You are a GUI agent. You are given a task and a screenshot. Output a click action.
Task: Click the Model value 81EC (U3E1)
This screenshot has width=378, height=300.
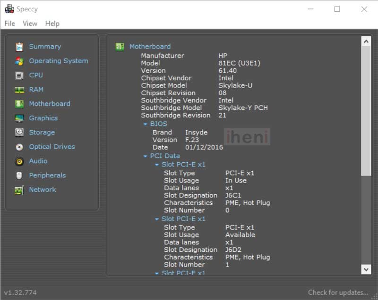[240, 63]
